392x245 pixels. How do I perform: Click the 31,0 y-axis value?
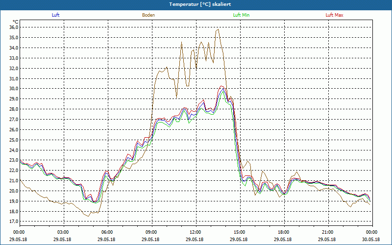[14, 78]
